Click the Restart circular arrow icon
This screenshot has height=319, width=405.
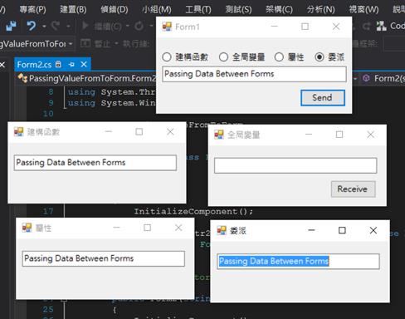click(x=139, y=26)
